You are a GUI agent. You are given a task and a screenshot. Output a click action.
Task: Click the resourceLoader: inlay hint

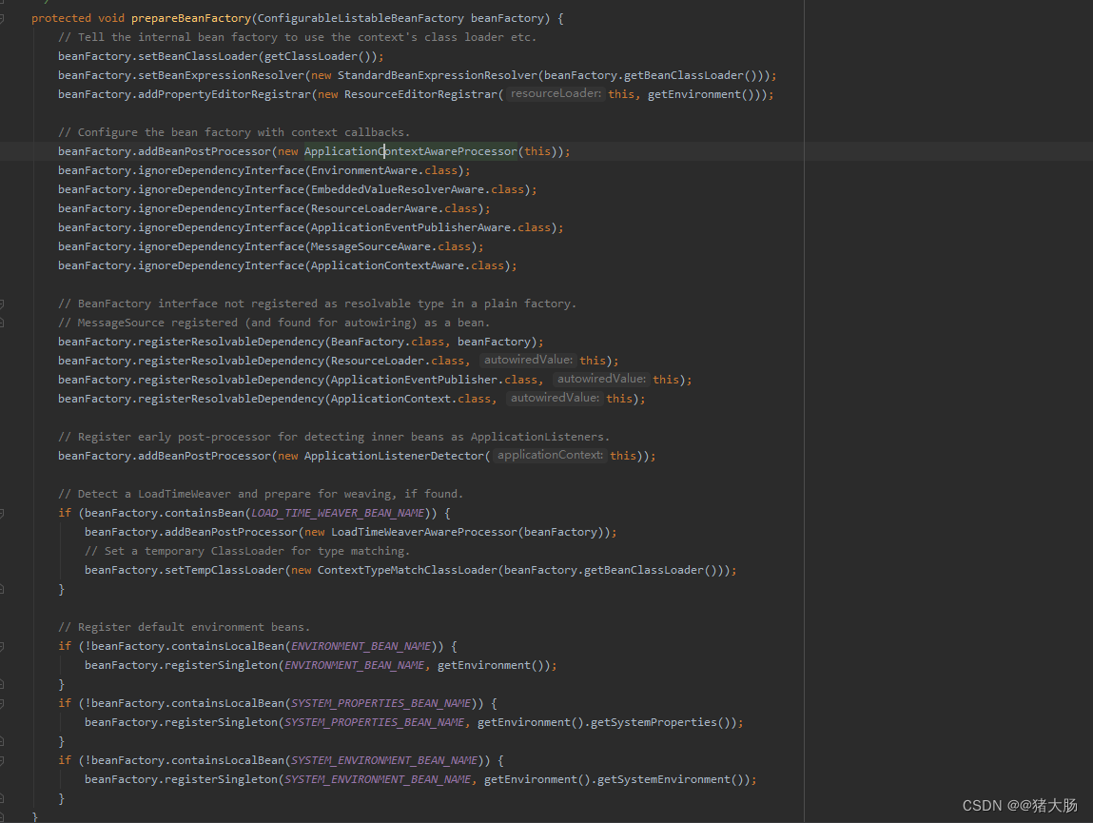click(x=556, y=93)
